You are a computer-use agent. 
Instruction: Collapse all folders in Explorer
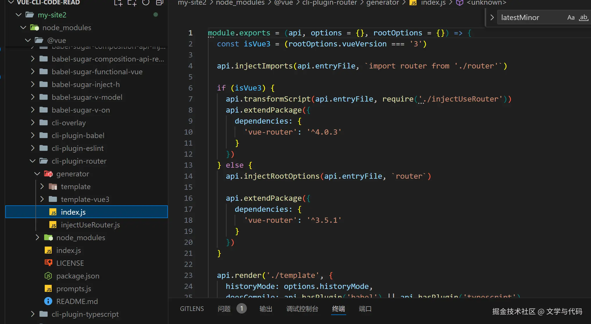pos(159,3)
